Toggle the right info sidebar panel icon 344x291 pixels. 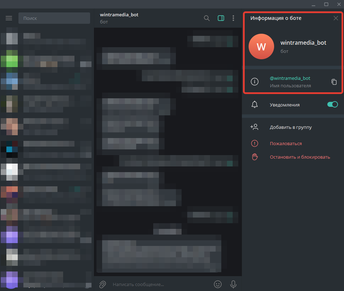(x=221, y=18)
